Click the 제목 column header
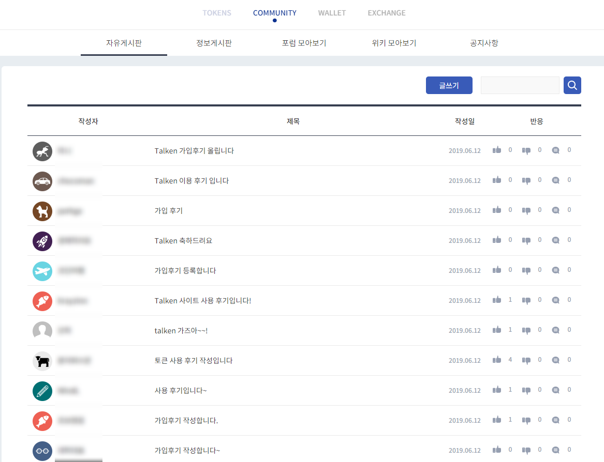604x462 pixels. click(293, 121)
